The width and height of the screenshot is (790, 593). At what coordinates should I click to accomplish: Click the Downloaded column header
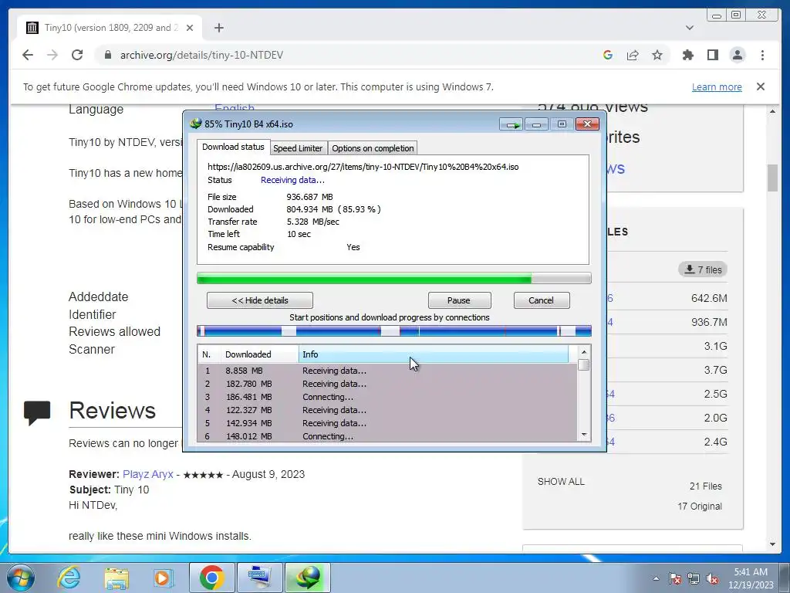pos(259,354)
